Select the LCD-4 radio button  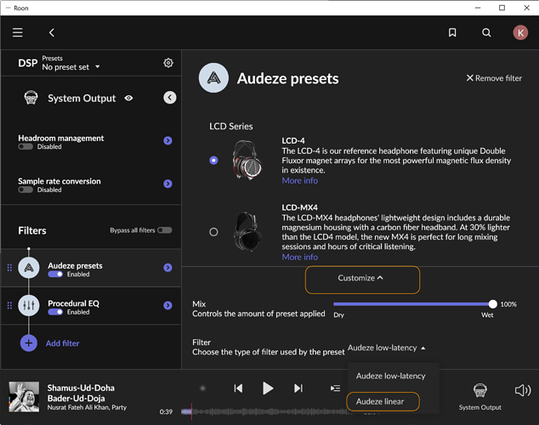[213, 161]
